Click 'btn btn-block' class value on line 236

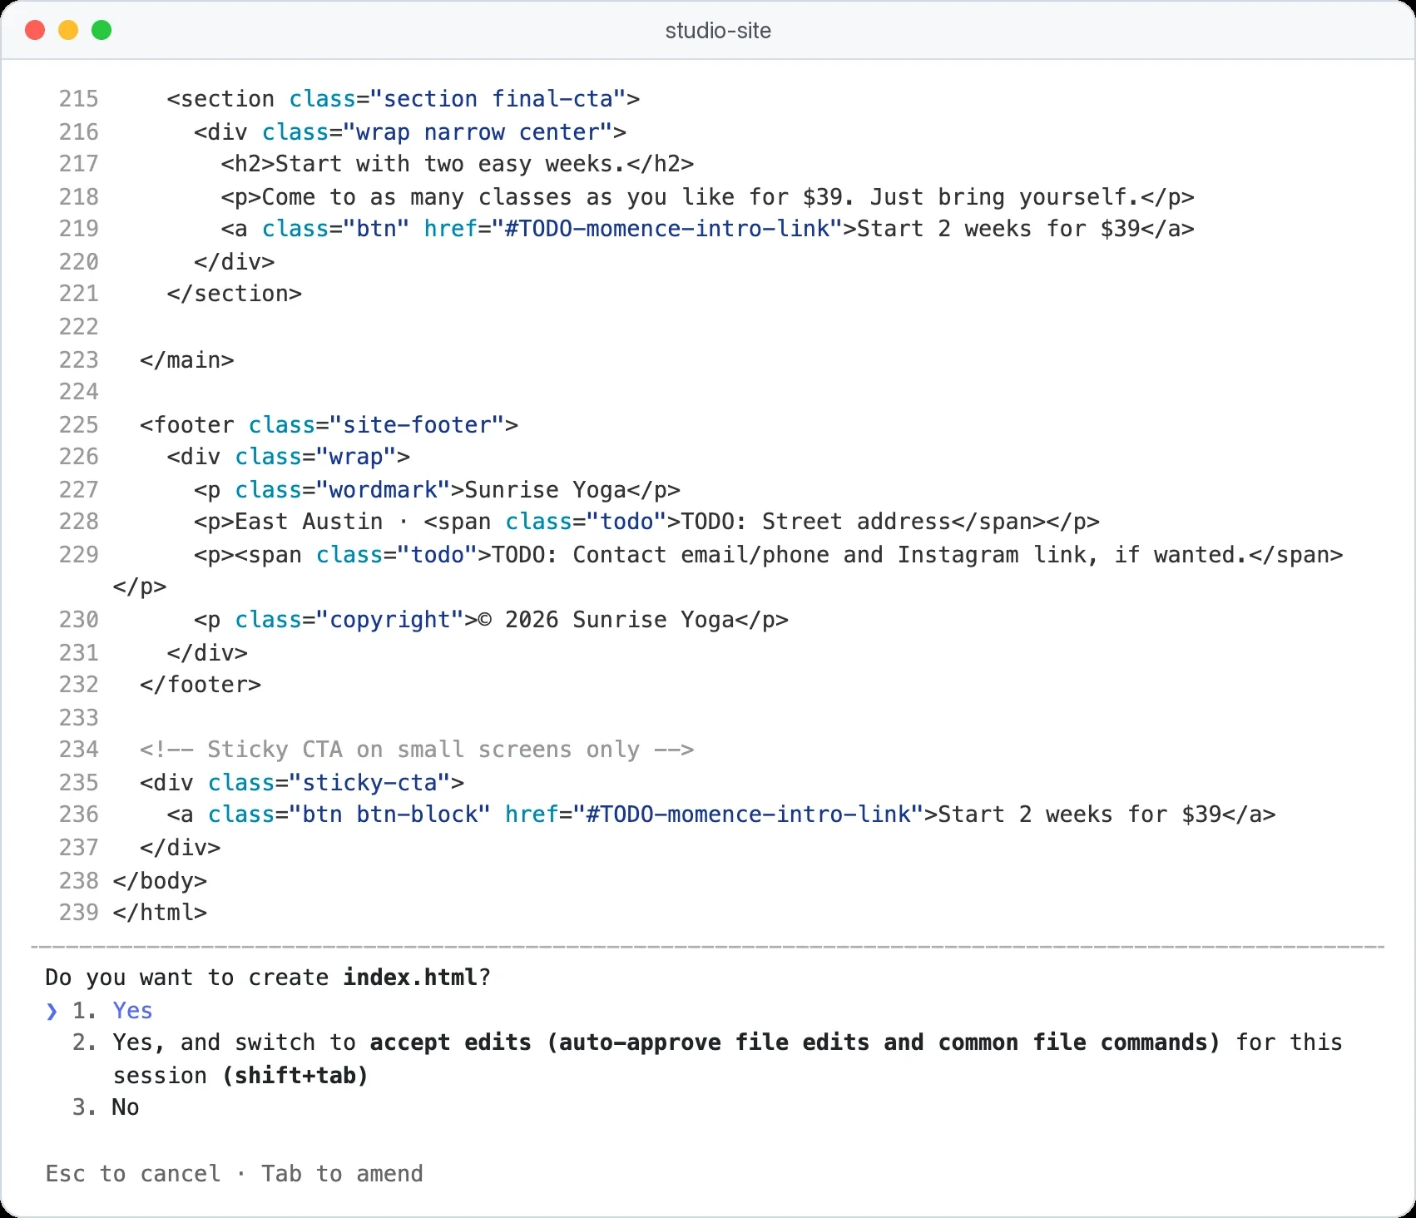[x=389, y=814]
